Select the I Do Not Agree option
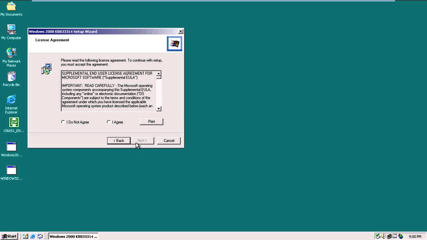Screen dimensions: 427x240 coord(75,122)
